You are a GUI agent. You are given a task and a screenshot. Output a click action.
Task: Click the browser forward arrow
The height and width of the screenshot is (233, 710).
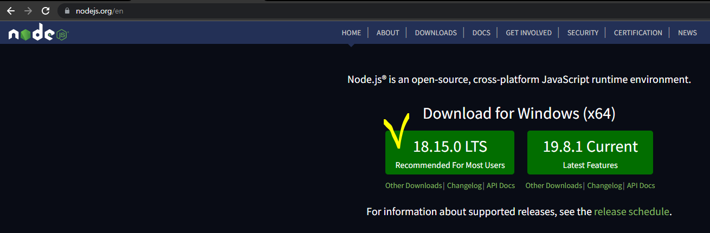point(28,11)
